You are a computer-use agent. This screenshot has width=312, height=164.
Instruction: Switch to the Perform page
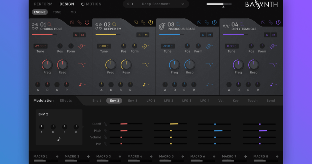(x=43, y=4)
